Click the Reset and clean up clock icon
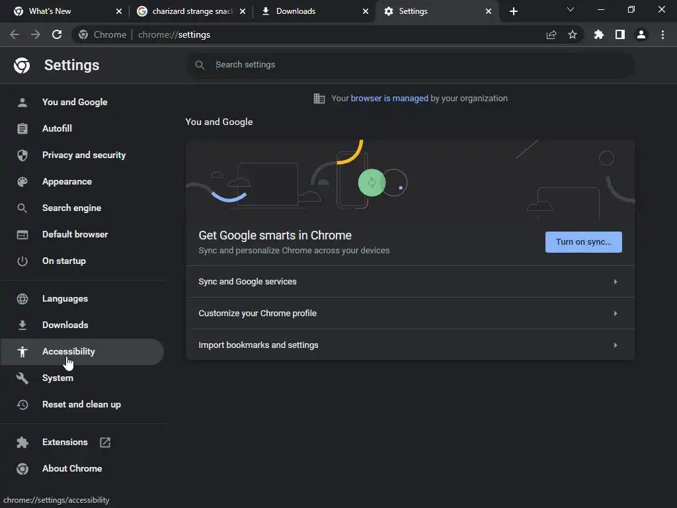The image size is (677, 508). click(x=22, y=405)
